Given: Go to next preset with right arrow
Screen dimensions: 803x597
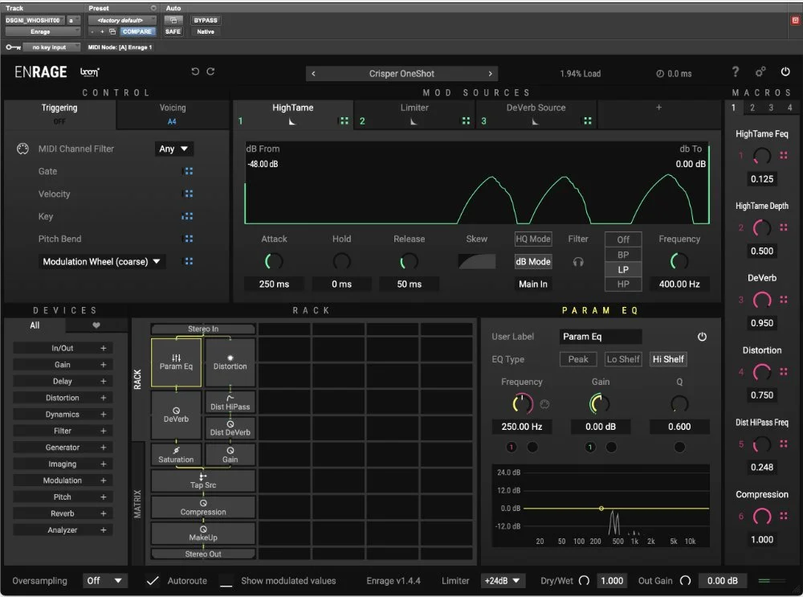Looking at the screenshot, I should tap(490, 74).
